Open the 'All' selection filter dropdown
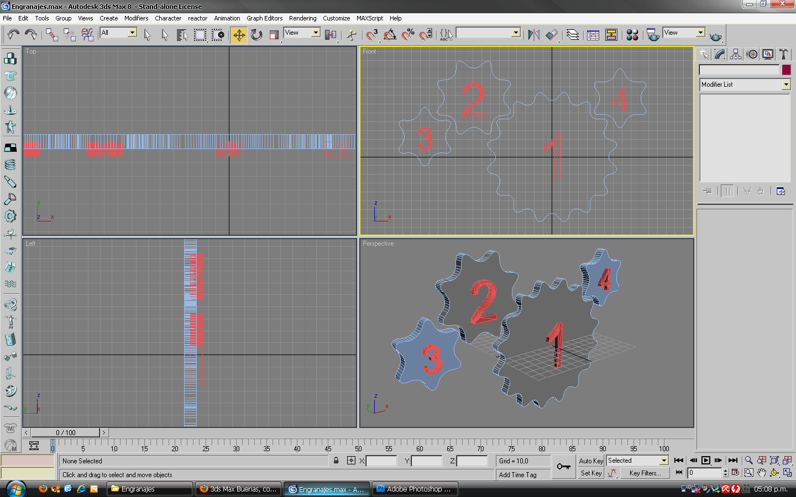The image size is (796, 497). pyautogui.click(x=132, y=33)
